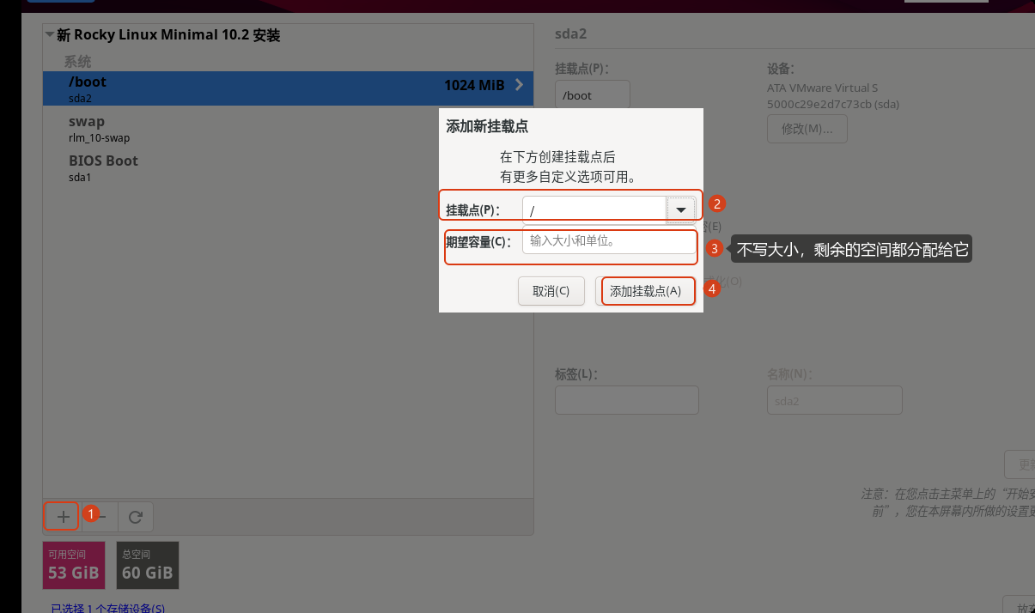
Task: Select the BIOS Boot partition row
Action: pos(288,167)
